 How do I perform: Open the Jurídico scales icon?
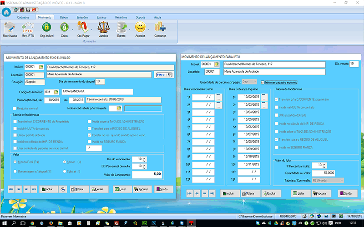click(x=103, y=30)
